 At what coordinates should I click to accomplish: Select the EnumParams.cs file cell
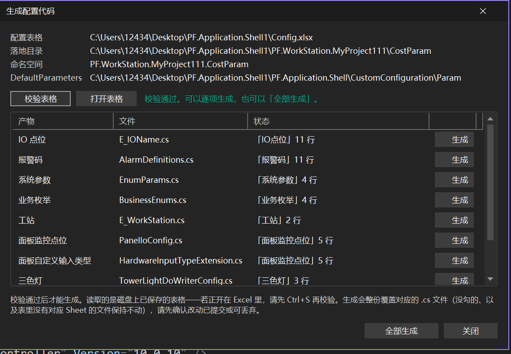pos(149,180)
